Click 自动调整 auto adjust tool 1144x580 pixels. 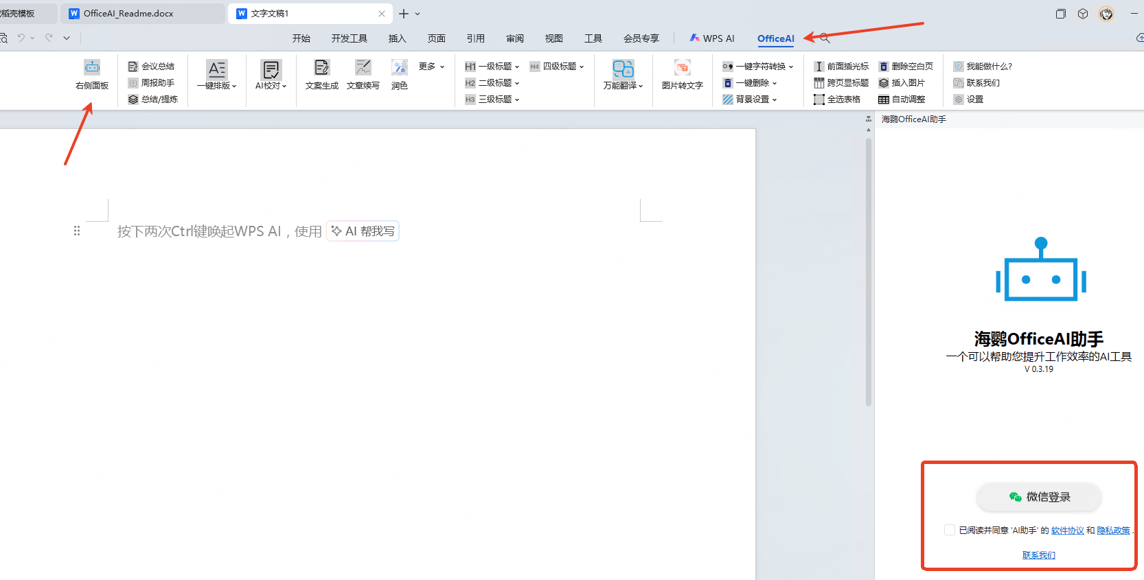tap(902, 100)
